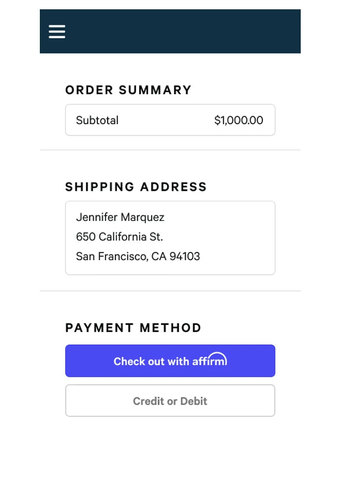Click the 650 California St. address line

[x=120, y=237]
